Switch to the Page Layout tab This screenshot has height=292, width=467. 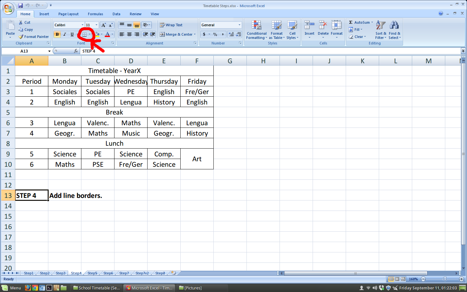(68, 14)
